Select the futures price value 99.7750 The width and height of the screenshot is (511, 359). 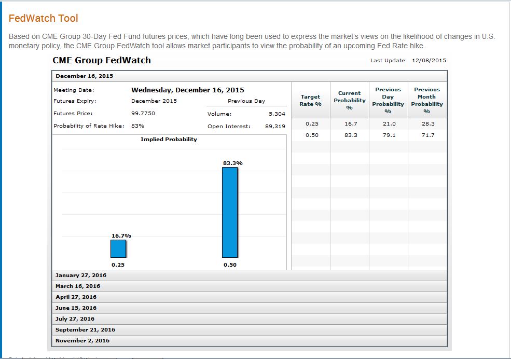tap(143, 114)
